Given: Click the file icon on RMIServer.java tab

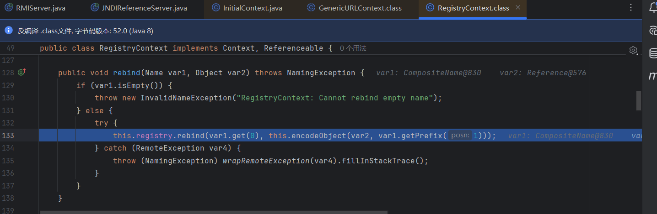Looking at the screenshot, I should tap(8, 8).
